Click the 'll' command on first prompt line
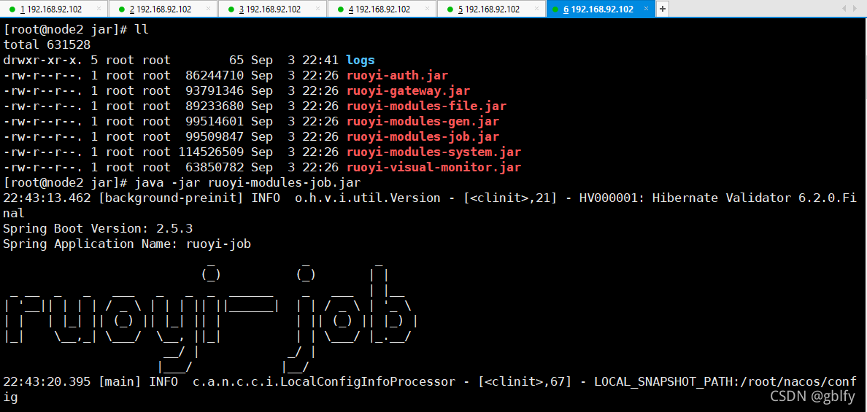This screenshot has width=867, height=412. [x=142, y=30]
